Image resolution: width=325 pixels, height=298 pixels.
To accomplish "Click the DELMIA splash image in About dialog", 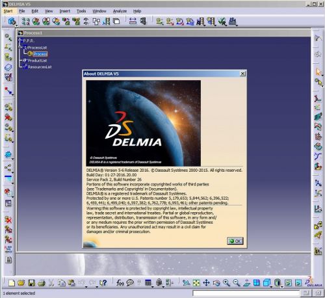I will tap(143, 123).
